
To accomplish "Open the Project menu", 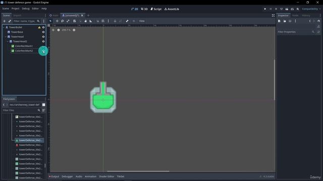I will [16, 9].
